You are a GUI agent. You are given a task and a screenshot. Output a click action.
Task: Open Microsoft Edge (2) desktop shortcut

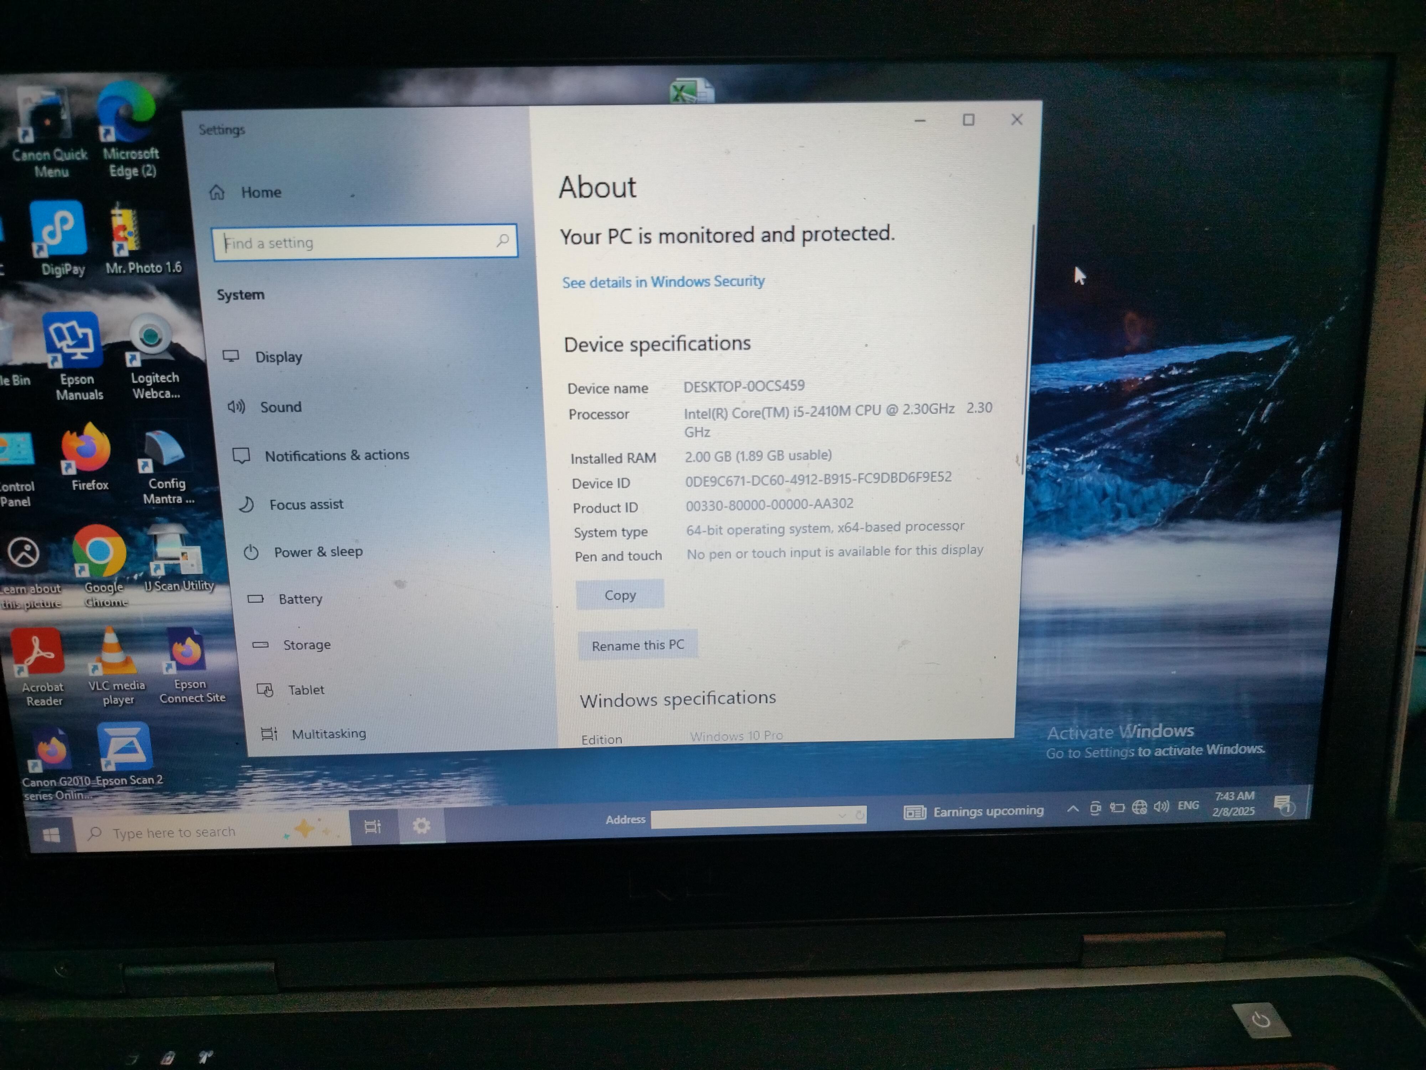[x=129, y=131]
